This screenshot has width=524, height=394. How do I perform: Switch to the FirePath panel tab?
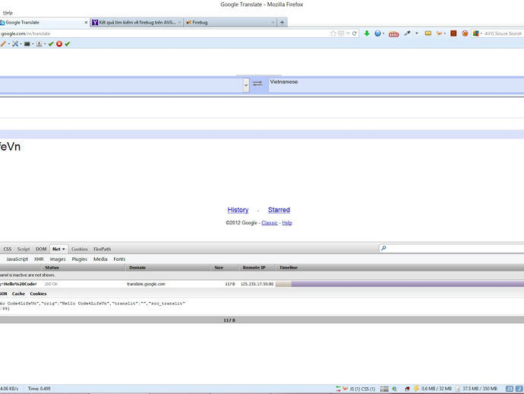tap(103, 249)
